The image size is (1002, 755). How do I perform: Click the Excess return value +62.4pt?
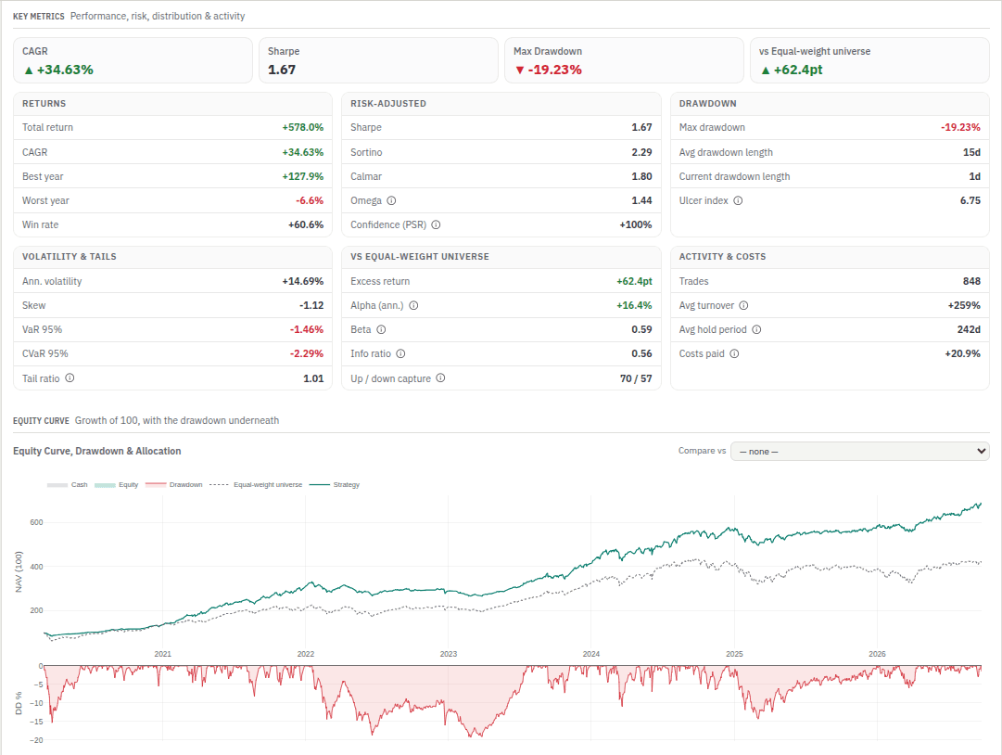tap(635, 281)
